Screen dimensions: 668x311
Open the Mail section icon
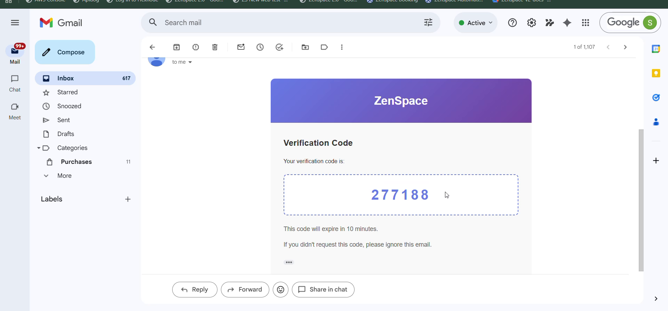pyautogui.click(x=15, y=51)
